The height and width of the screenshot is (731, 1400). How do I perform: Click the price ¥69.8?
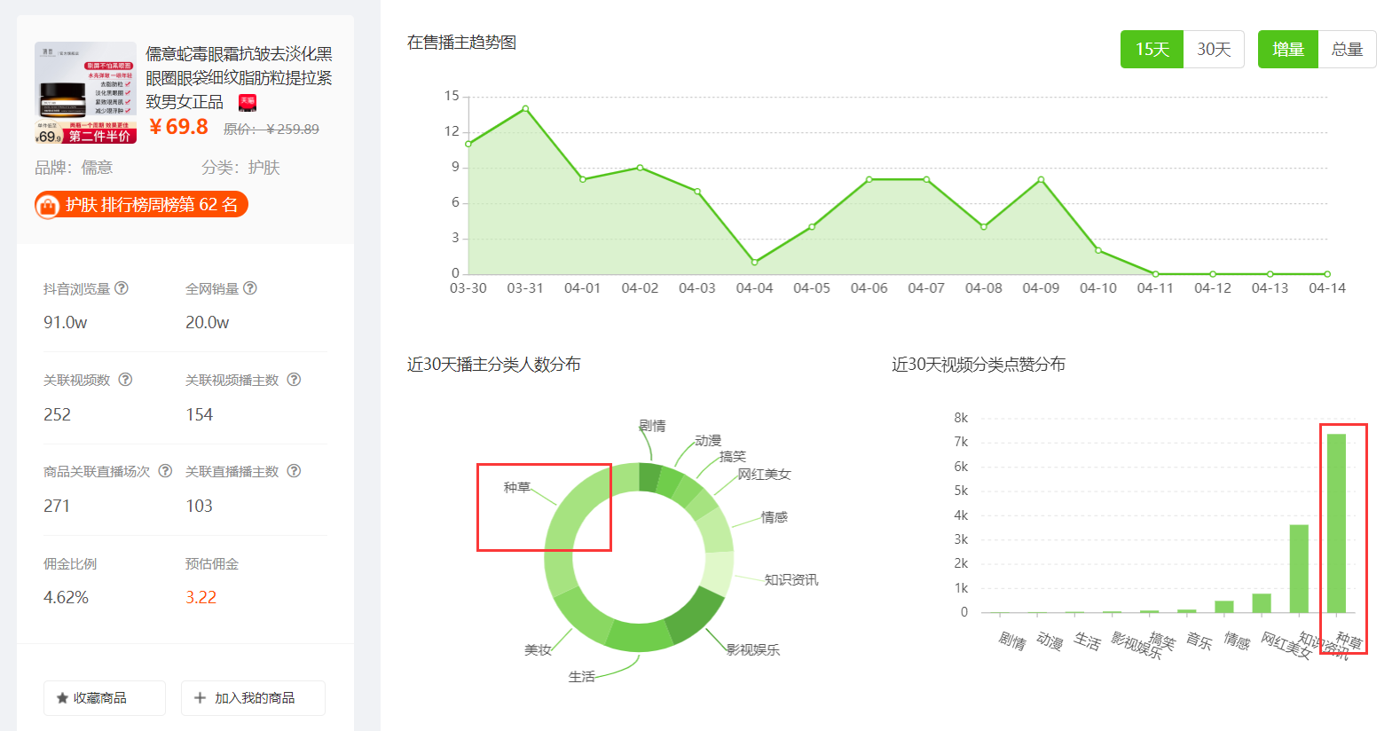178,127
